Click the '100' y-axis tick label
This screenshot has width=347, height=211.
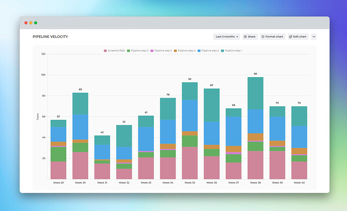point(43,75)
